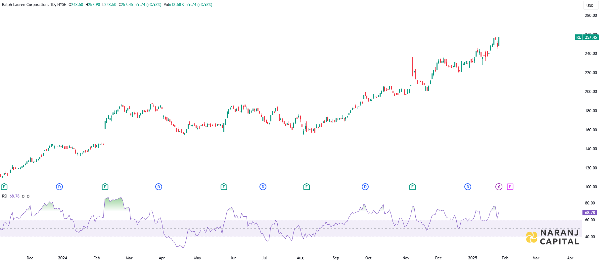Viewport: 600px width, 262px height.
Task: Click the RSI indicator legend label
Action: point(5,196)
